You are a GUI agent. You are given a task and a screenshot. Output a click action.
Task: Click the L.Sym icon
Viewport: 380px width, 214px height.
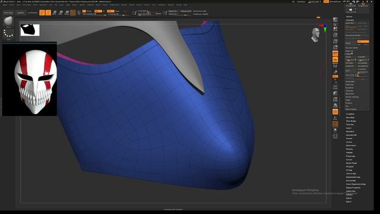coord(335,72)
